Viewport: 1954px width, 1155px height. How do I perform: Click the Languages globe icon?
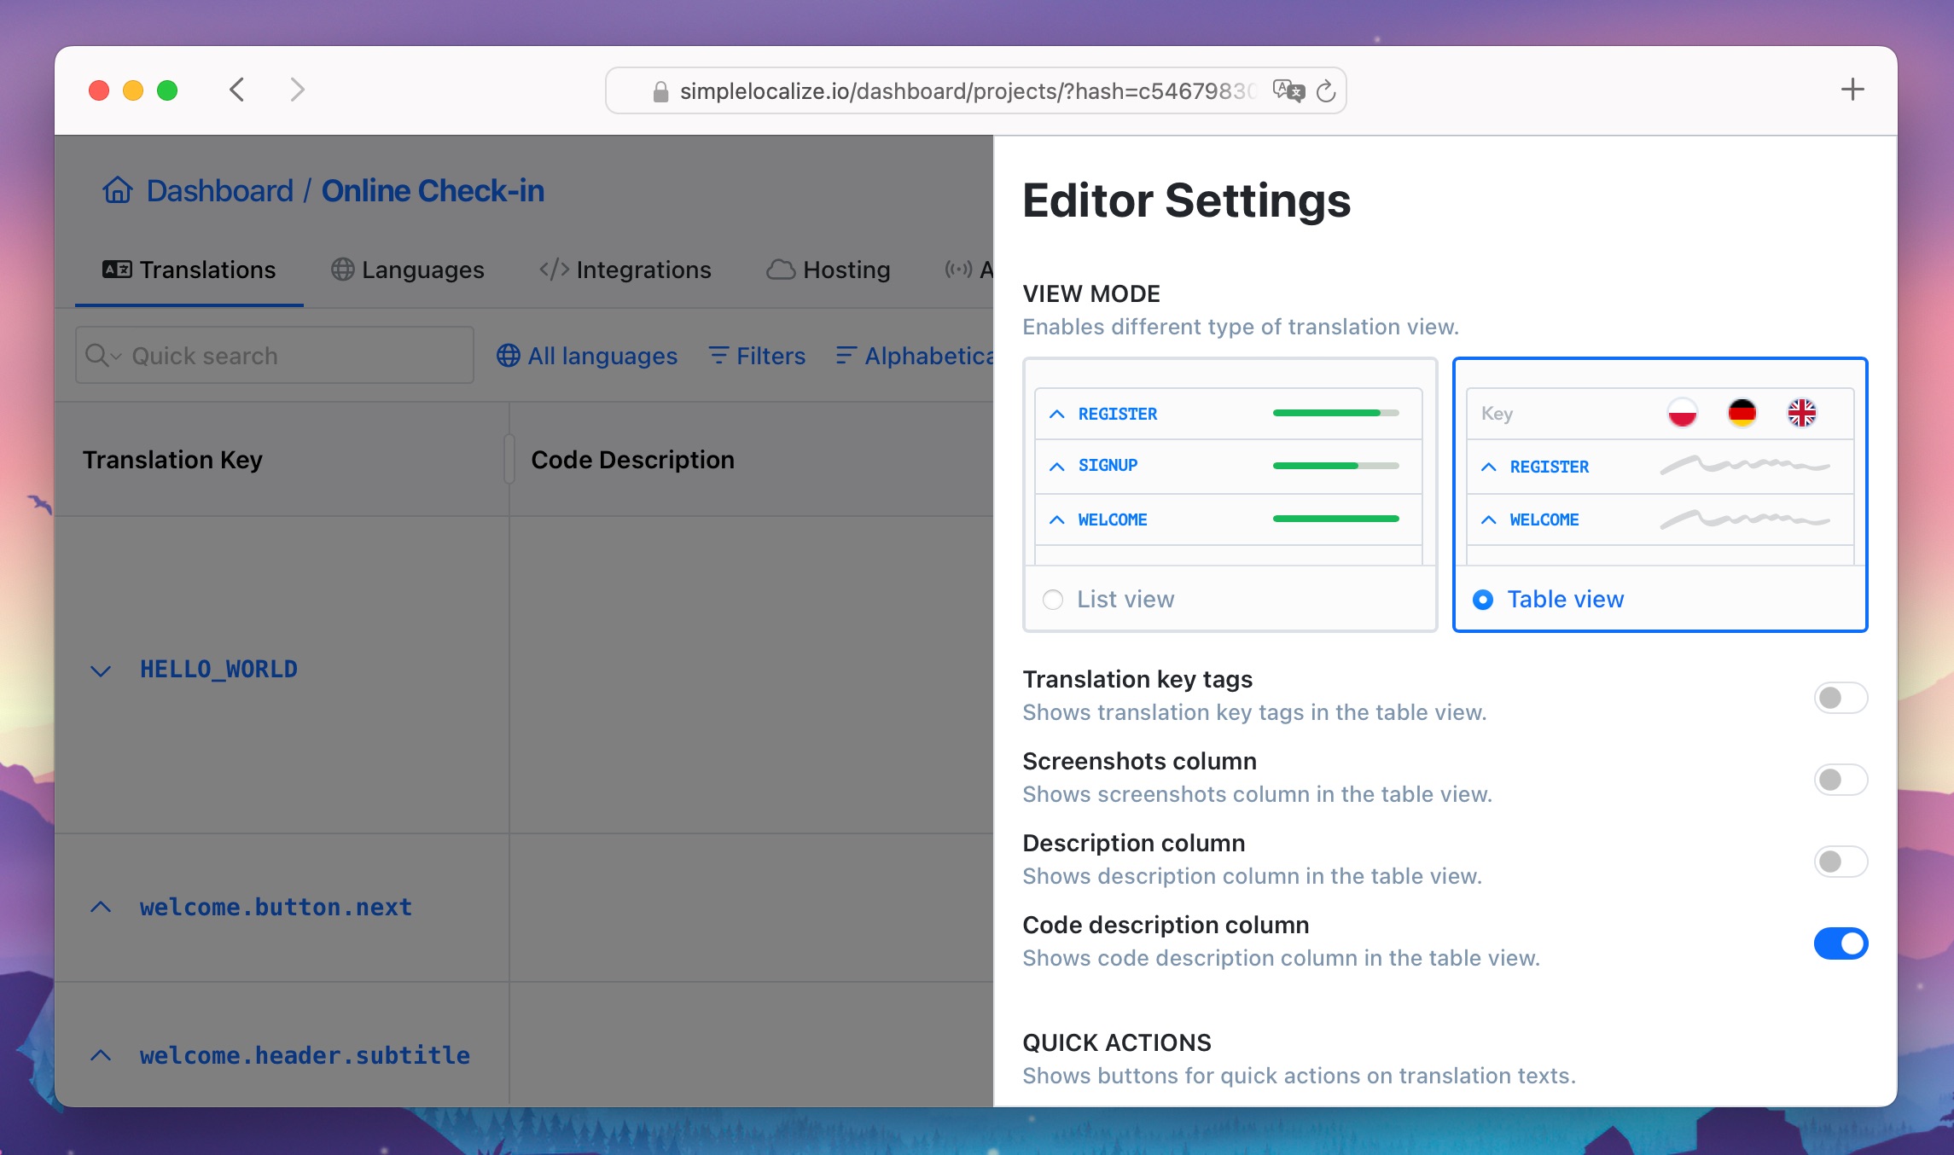(x=341, y=270)
